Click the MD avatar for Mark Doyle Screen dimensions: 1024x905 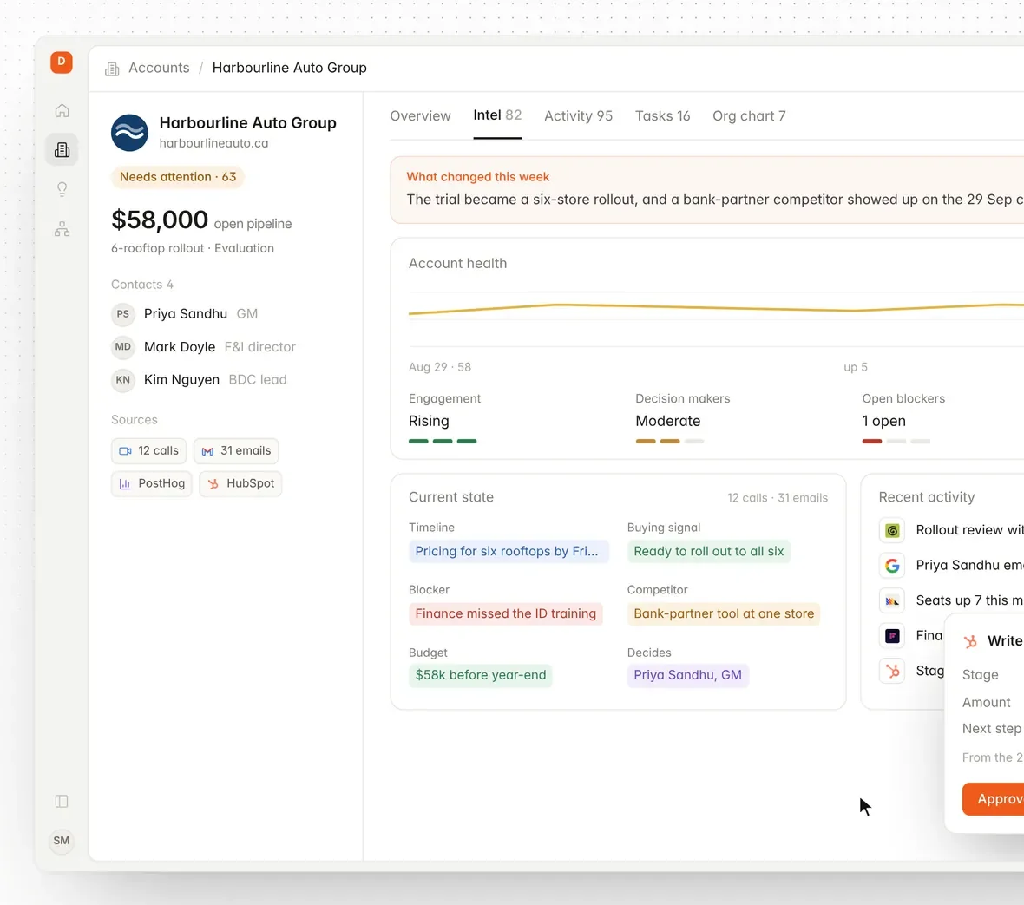[122, 347]
